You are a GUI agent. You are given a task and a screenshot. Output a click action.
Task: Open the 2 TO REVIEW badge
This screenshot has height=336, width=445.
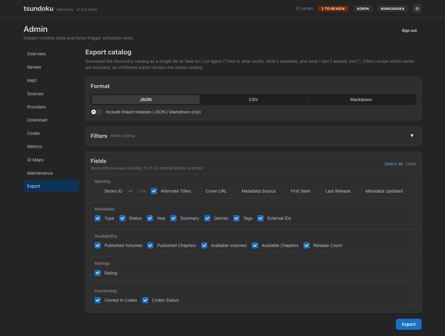tap(333, 9)
